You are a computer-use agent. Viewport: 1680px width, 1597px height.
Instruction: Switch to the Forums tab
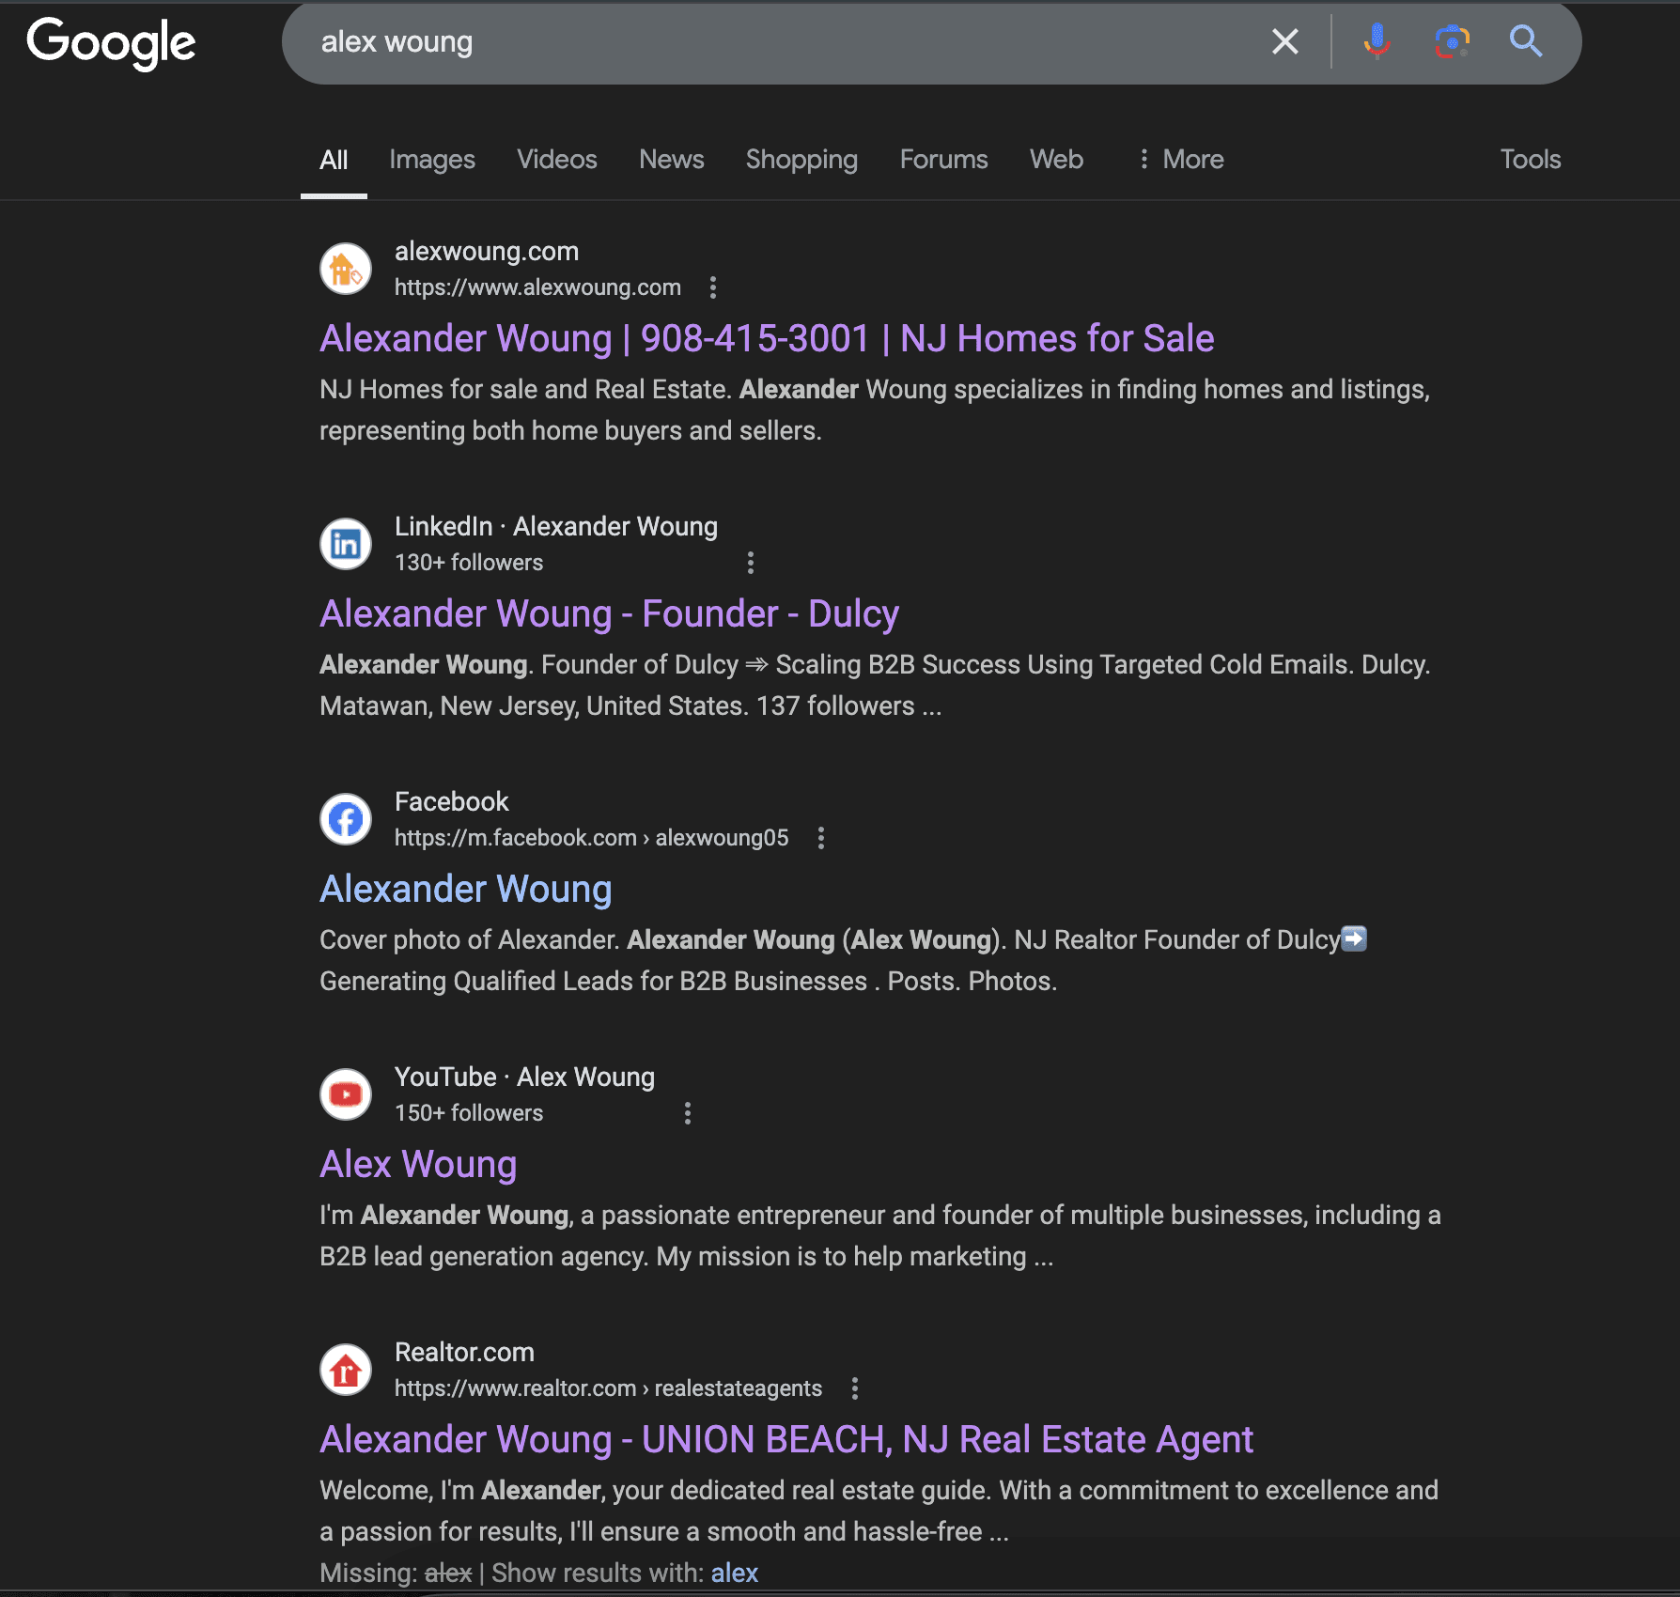tap(944, 160)
